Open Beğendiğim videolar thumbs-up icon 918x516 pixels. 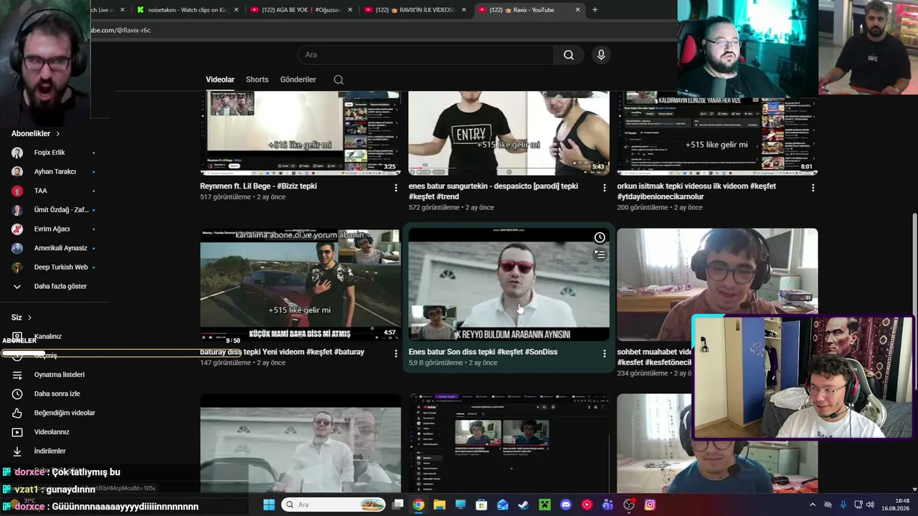point(17,413)
